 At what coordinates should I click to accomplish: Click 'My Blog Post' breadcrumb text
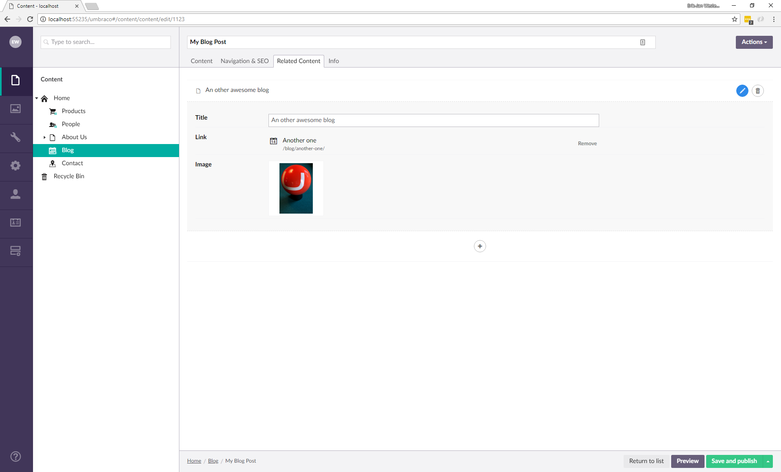pos(241,461)
